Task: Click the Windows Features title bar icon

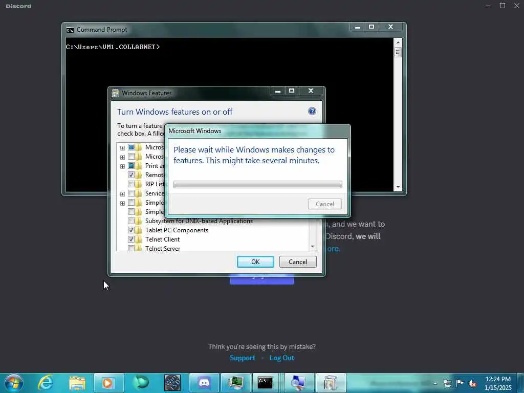Action: pos(115,93)
